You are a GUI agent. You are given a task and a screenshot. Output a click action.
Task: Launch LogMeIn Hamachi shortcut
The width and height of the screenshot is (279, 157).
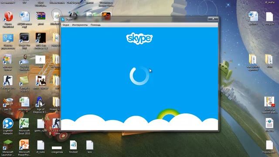click(x=8, y=126)
